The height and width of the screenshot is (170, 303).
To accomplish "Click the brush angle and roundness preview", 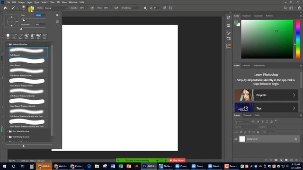I will click(x=11, y=21).
